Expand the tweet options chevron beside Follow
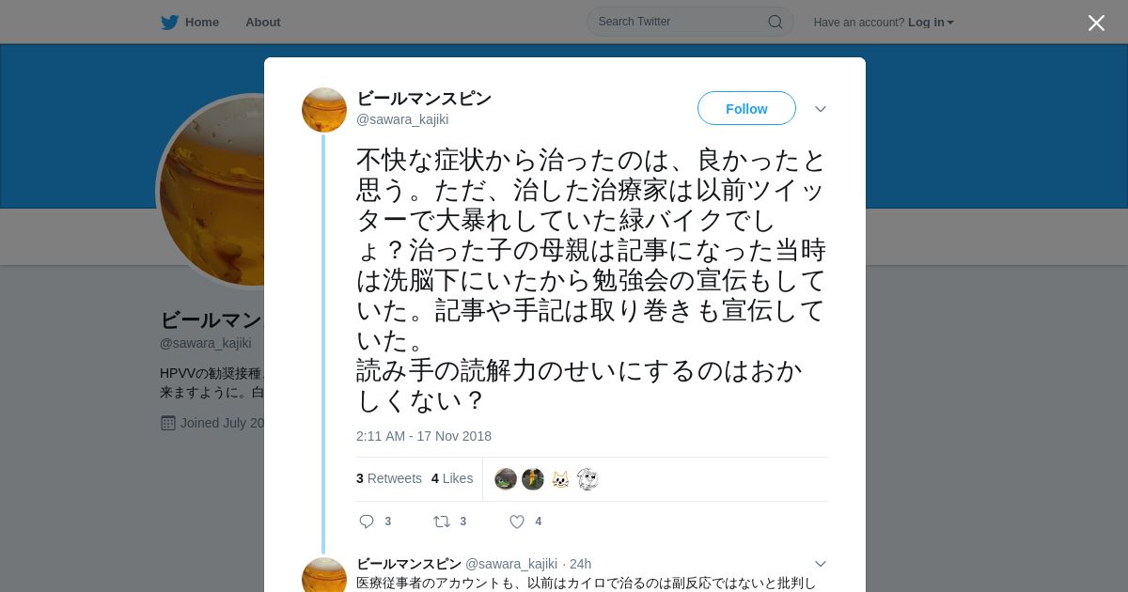 (820, 109)
